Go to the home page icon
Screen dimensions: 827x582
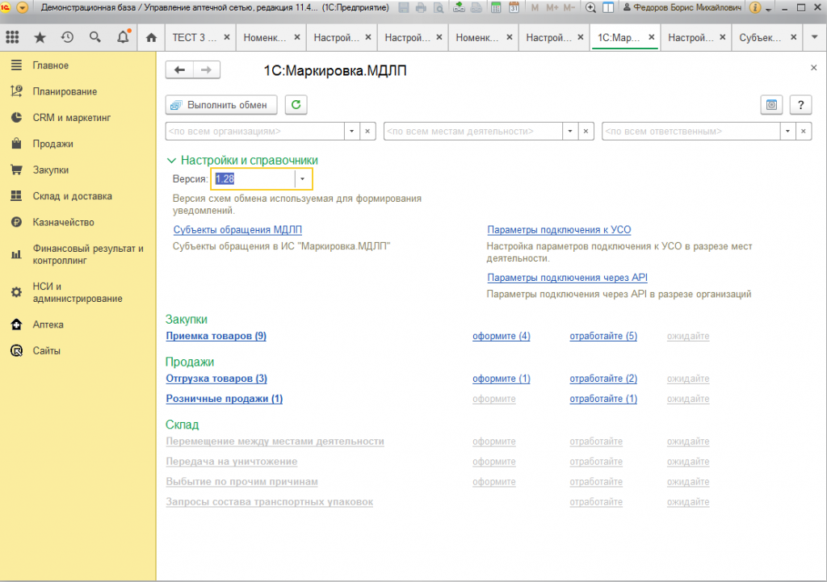(x=151, y=37)
